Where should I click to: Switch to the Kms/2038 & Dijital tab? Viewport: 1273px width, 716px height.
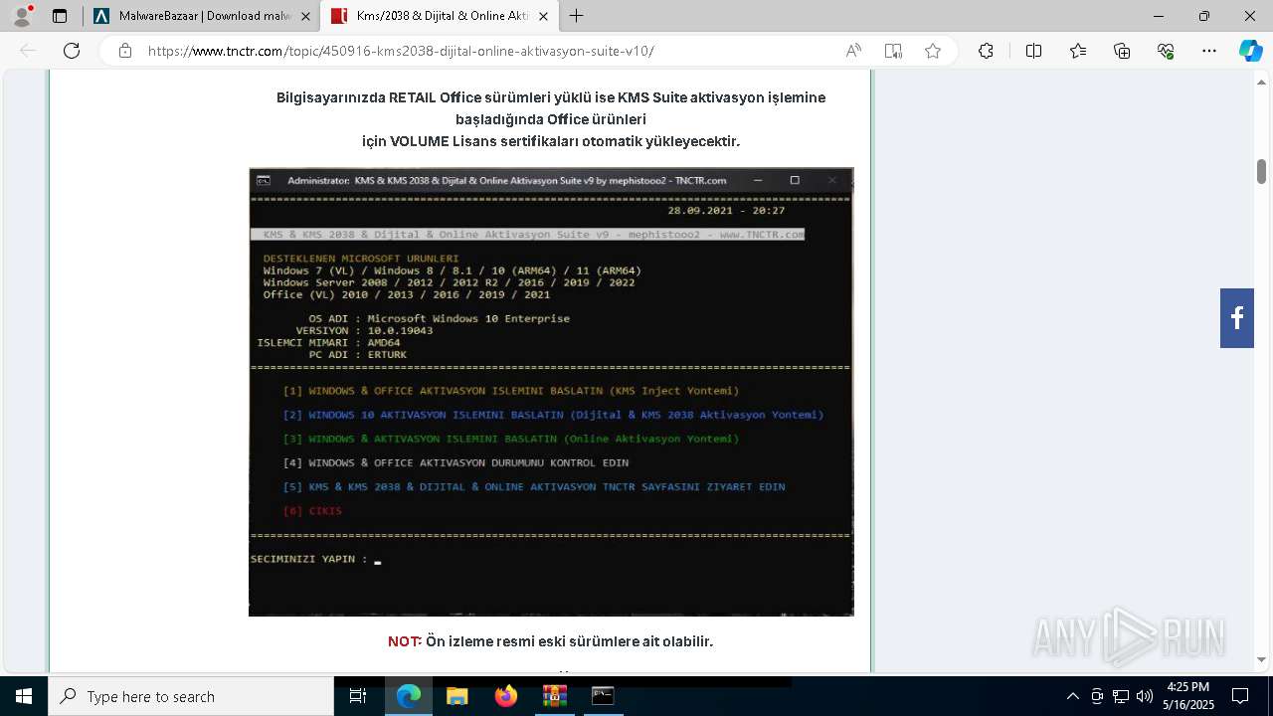tap(443, 16)
